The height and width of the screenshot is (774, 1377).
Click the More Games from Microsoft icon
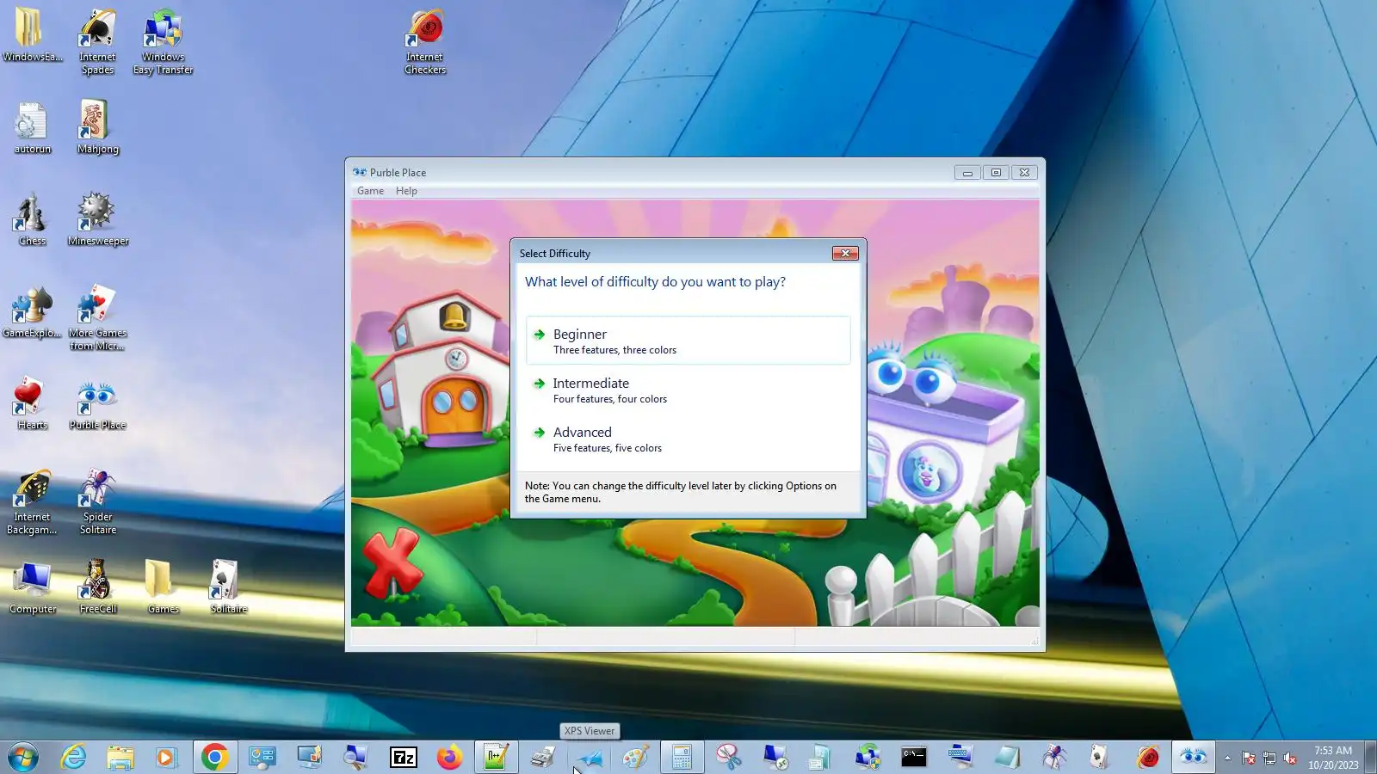(x=97, y=317)
